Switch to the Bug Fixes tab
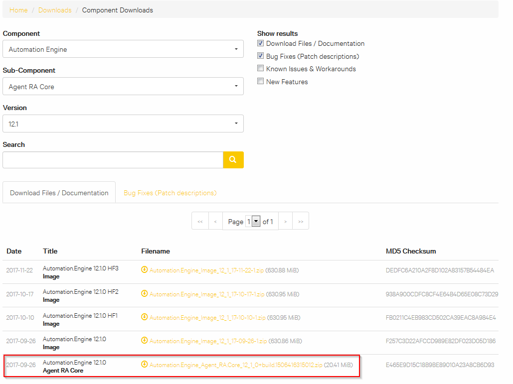513x384 pixels. coord(171,192)
